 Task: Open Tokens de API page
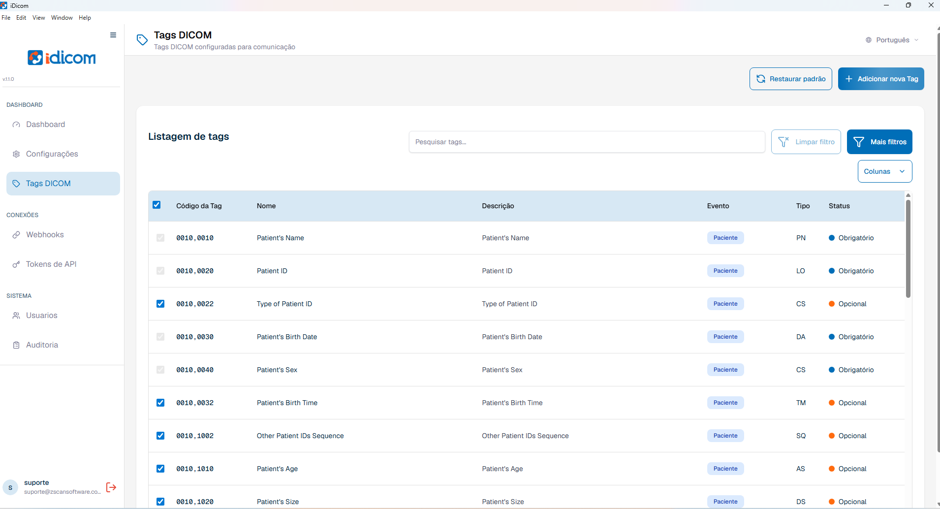point(63,264)
